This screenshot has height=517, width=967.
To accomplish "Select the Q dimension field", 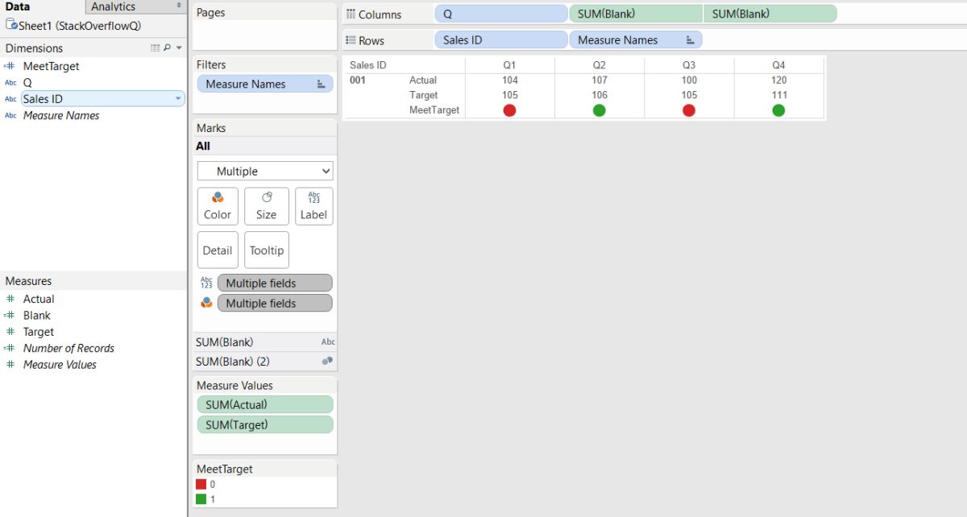I will pyautogui.click(x=27, y=82).
